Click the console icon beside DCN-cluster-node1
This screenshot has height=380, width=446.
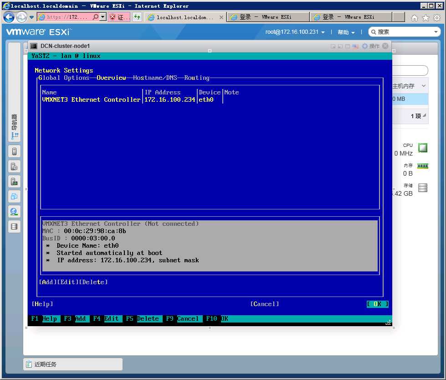point(34,46)
